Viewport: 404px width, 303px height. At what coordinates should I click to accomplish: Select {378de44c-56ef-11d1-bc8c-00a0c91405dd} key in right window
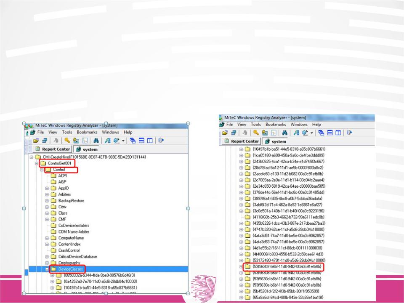289,192
